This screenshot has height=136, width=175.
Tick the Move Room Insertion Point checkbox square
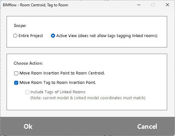pyautogui.click(x=16, y=73)
